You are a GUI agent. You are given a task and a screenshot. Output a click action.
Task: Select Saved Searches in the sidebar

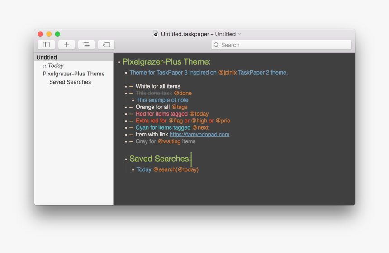tap(70, 82)
